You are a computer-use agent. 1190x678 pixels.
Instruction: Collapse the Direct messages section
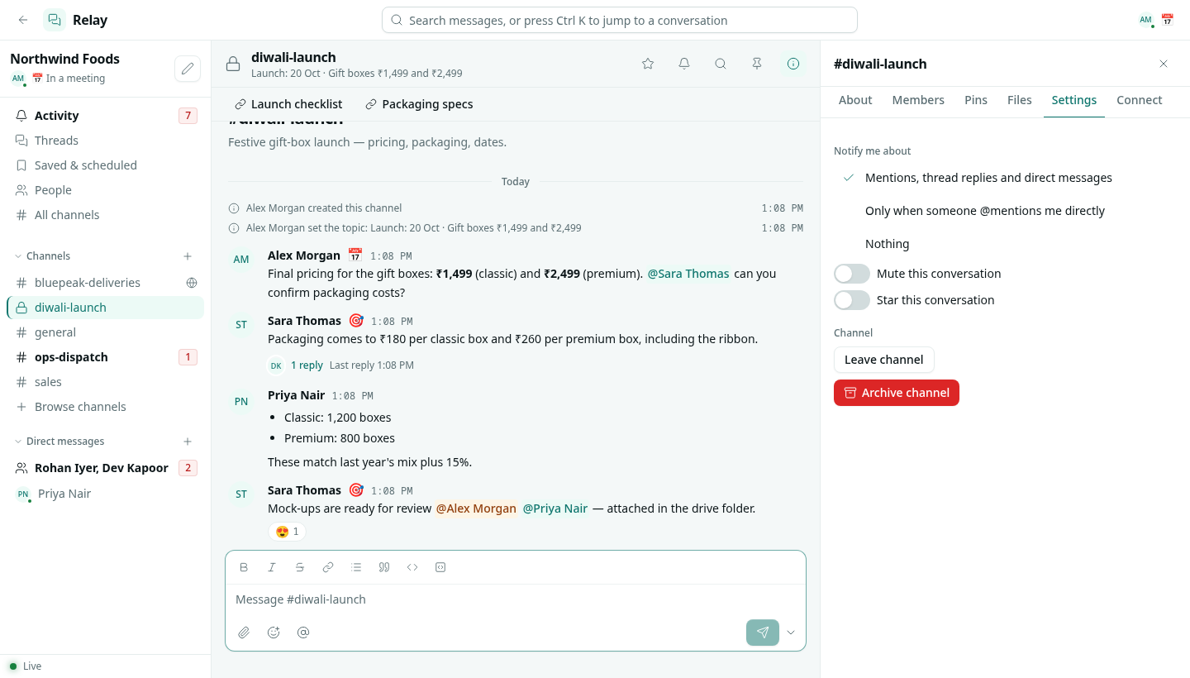point(60,442)
